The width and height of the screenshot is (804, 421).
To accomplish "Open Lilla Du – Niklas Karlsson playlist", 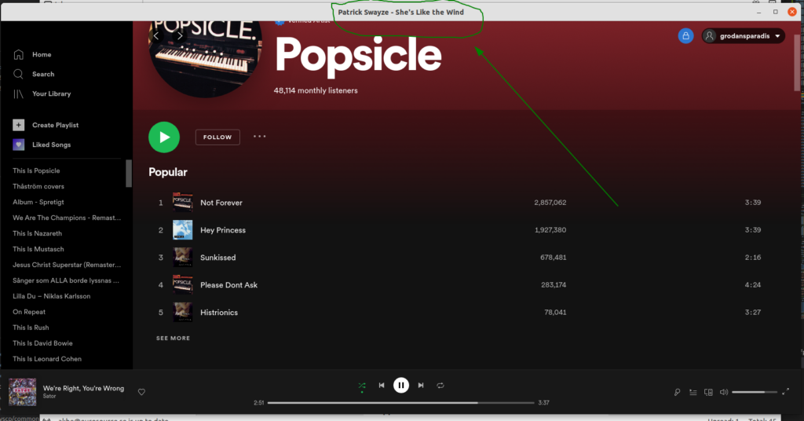I will 51,296.
